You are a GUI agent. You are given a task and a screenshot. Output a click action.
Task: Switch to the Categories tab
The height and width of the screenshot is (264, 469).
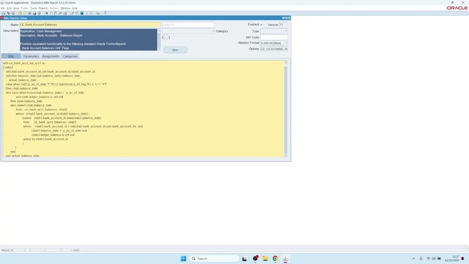point(70,56)
